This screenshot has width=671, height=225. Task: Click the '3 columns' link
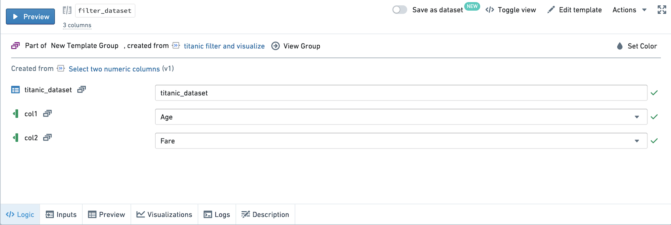tap(77, 25)
